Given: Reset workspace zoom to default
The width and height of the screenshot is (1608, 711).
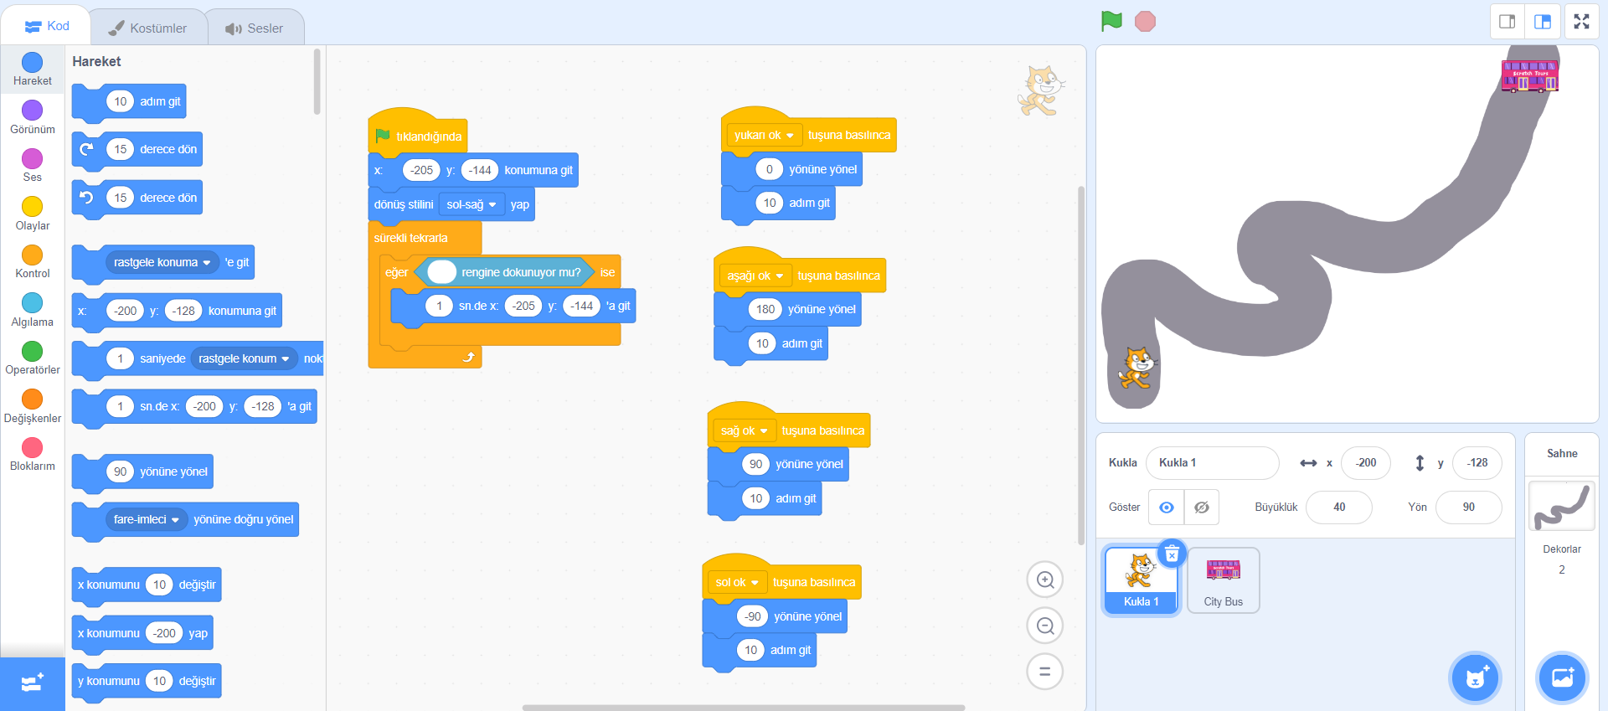Looking at the screenshot, I should (1045, 672).
